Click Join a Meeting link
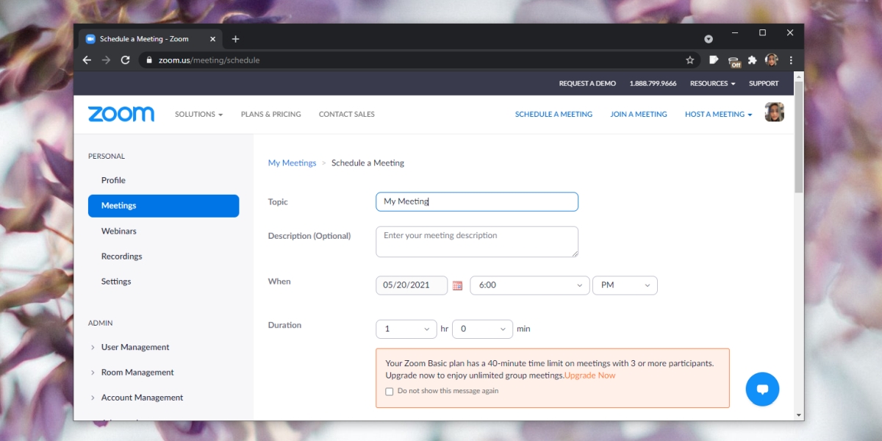This screenshot has width=882, height=441. coord(639,114)
